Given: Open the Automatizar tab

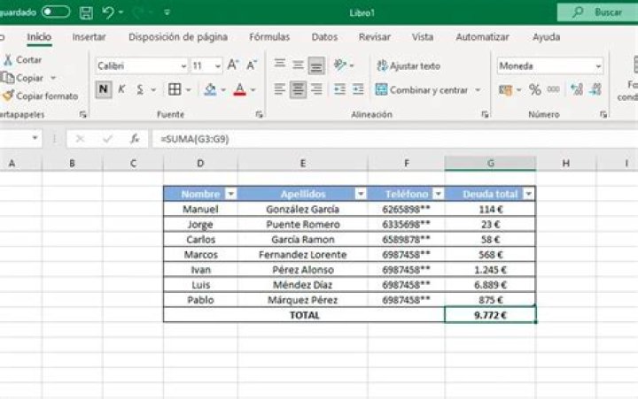Looking at the screenshot, I should click(x=482, y=37).
